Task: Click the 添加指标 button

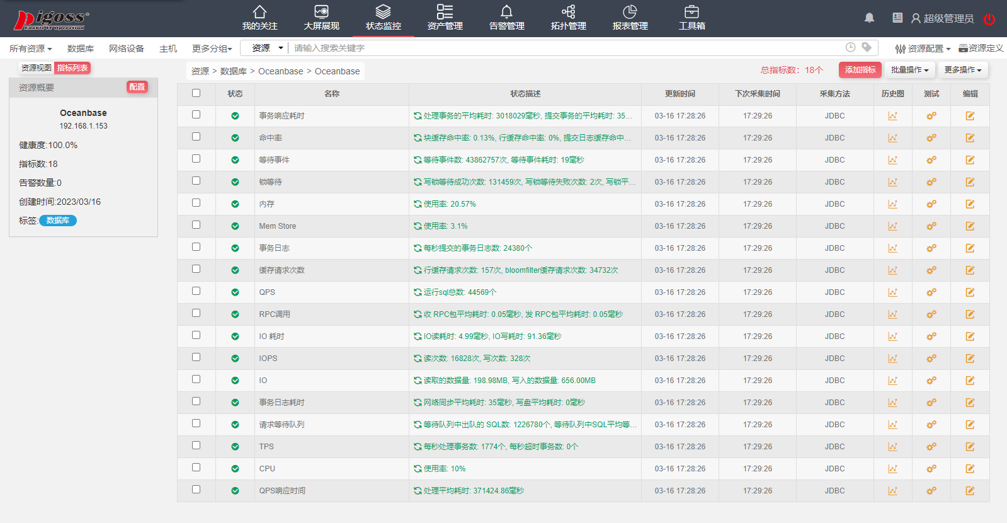Action: 860,70
